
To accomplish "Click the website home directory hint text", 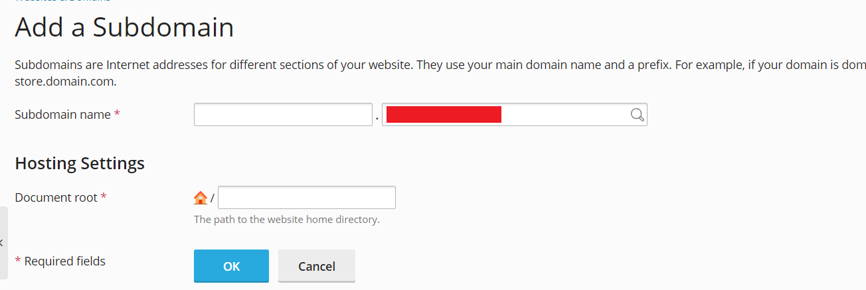I will [287, 220].
